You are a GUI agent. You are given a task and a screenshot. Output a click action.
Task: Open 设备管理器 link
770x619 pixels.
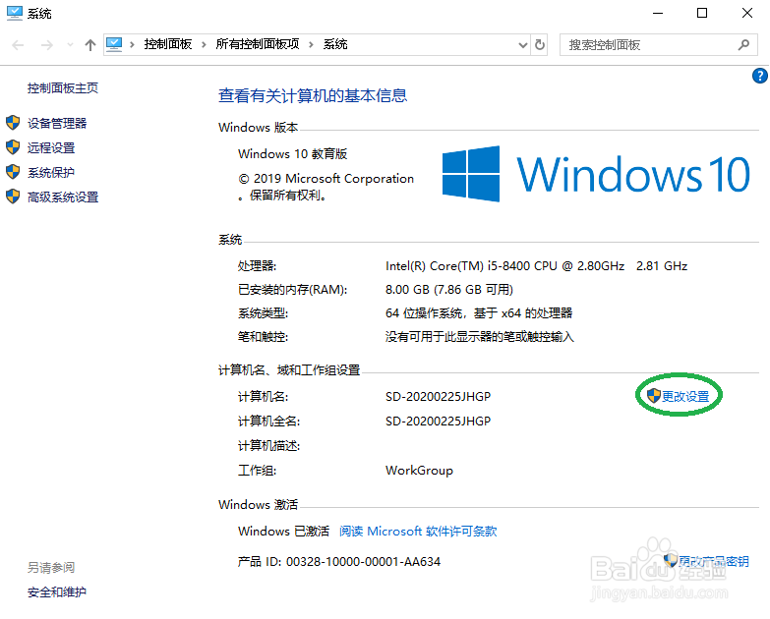(56, 123)
